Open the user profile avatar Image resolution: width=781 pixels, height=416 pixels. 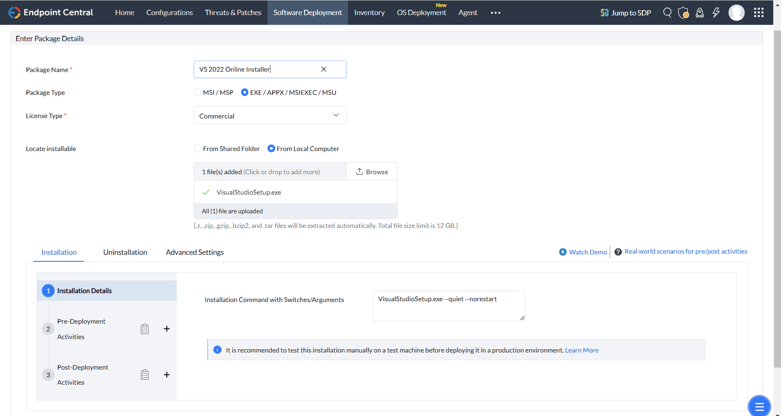tap(736, 12)
